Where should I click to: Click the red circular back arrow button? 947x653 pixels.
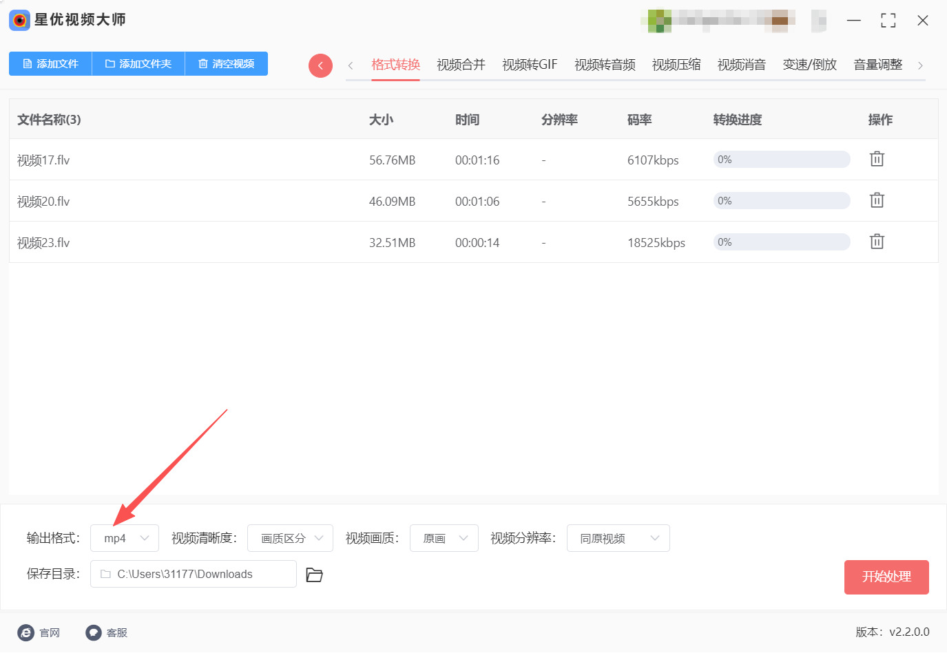pyautogui.click(x=320, y=65)
